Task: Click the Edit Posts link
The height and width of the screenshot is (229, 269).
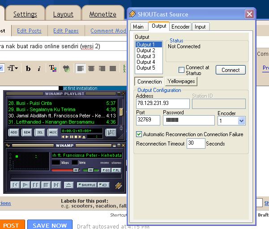Action: click(30, 31)
